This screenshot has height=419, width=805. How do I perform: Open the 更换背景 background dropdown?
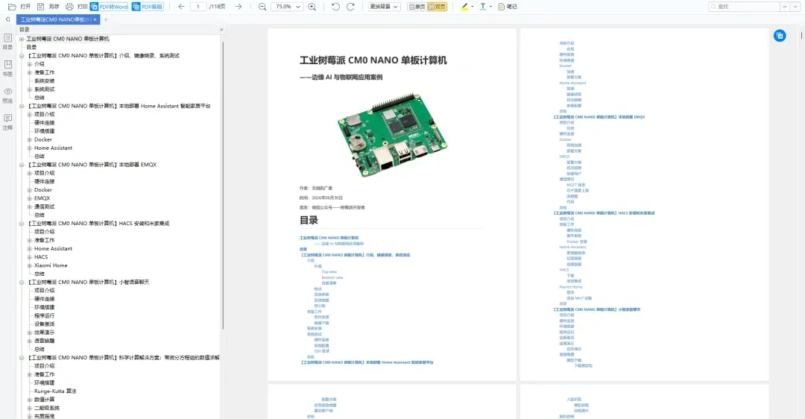tap(384, 7)
